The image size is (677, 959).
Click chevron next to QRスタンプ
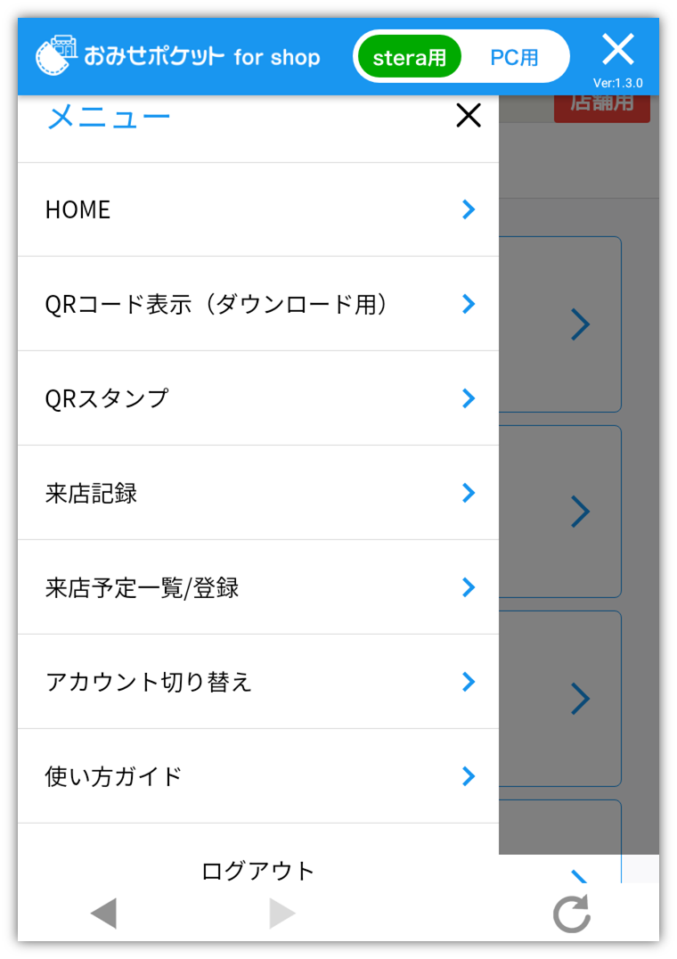[469, 398]
